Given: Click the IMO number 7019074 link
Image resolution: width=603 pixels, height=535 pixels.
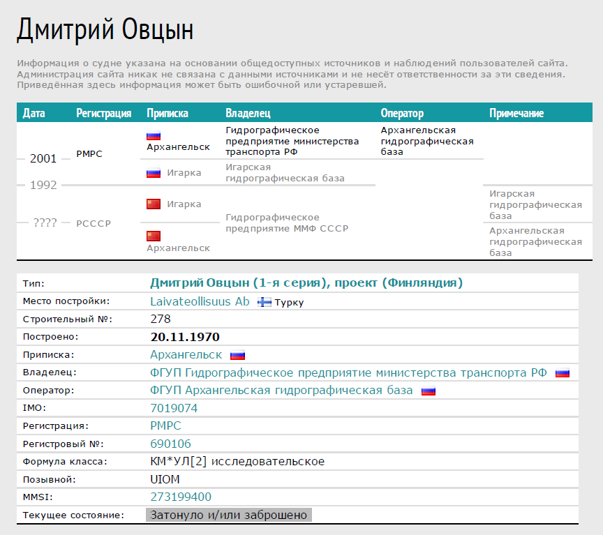Looking at the screenshot, I should [x=174, y=408].
